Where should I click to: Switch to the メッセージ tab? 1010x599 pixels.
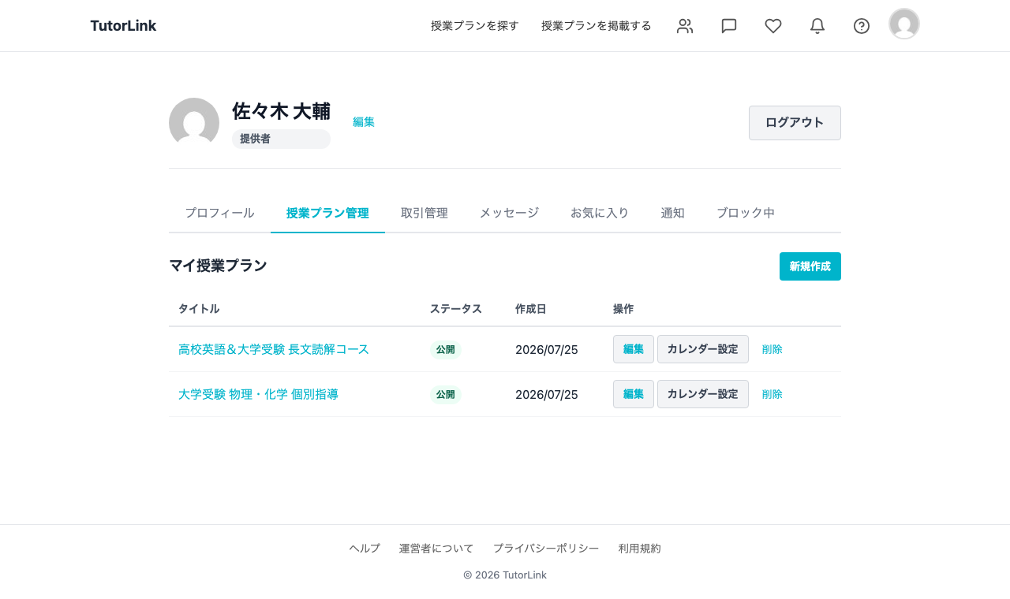[509, 213]
